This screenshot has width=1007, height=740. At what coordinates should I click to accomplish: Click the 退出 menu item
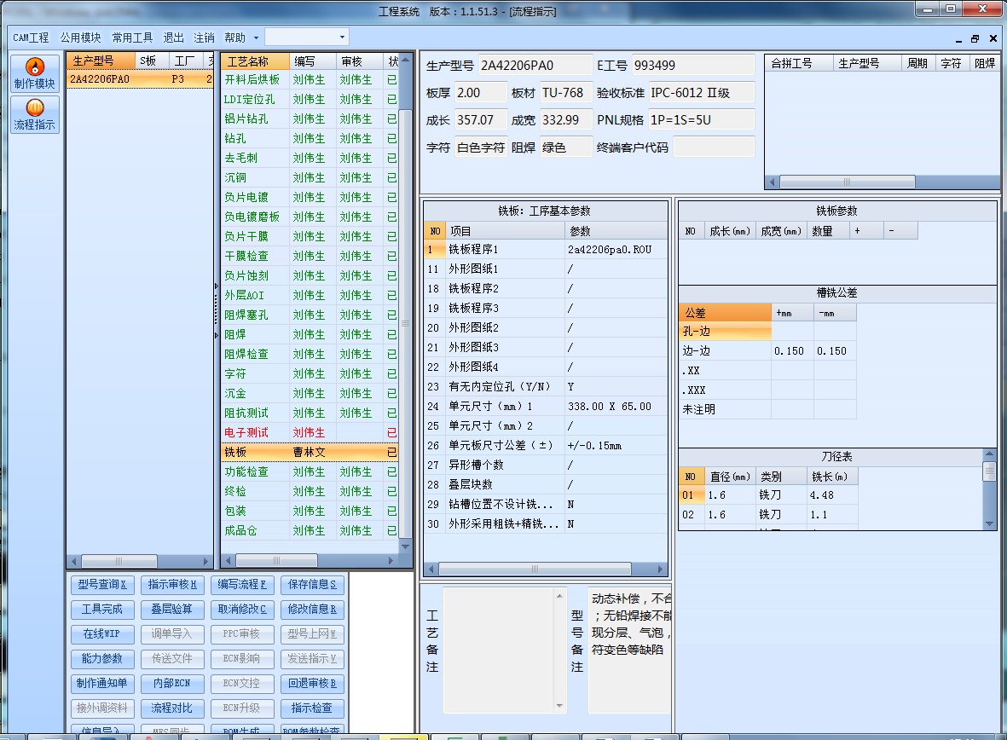(173, 38)
